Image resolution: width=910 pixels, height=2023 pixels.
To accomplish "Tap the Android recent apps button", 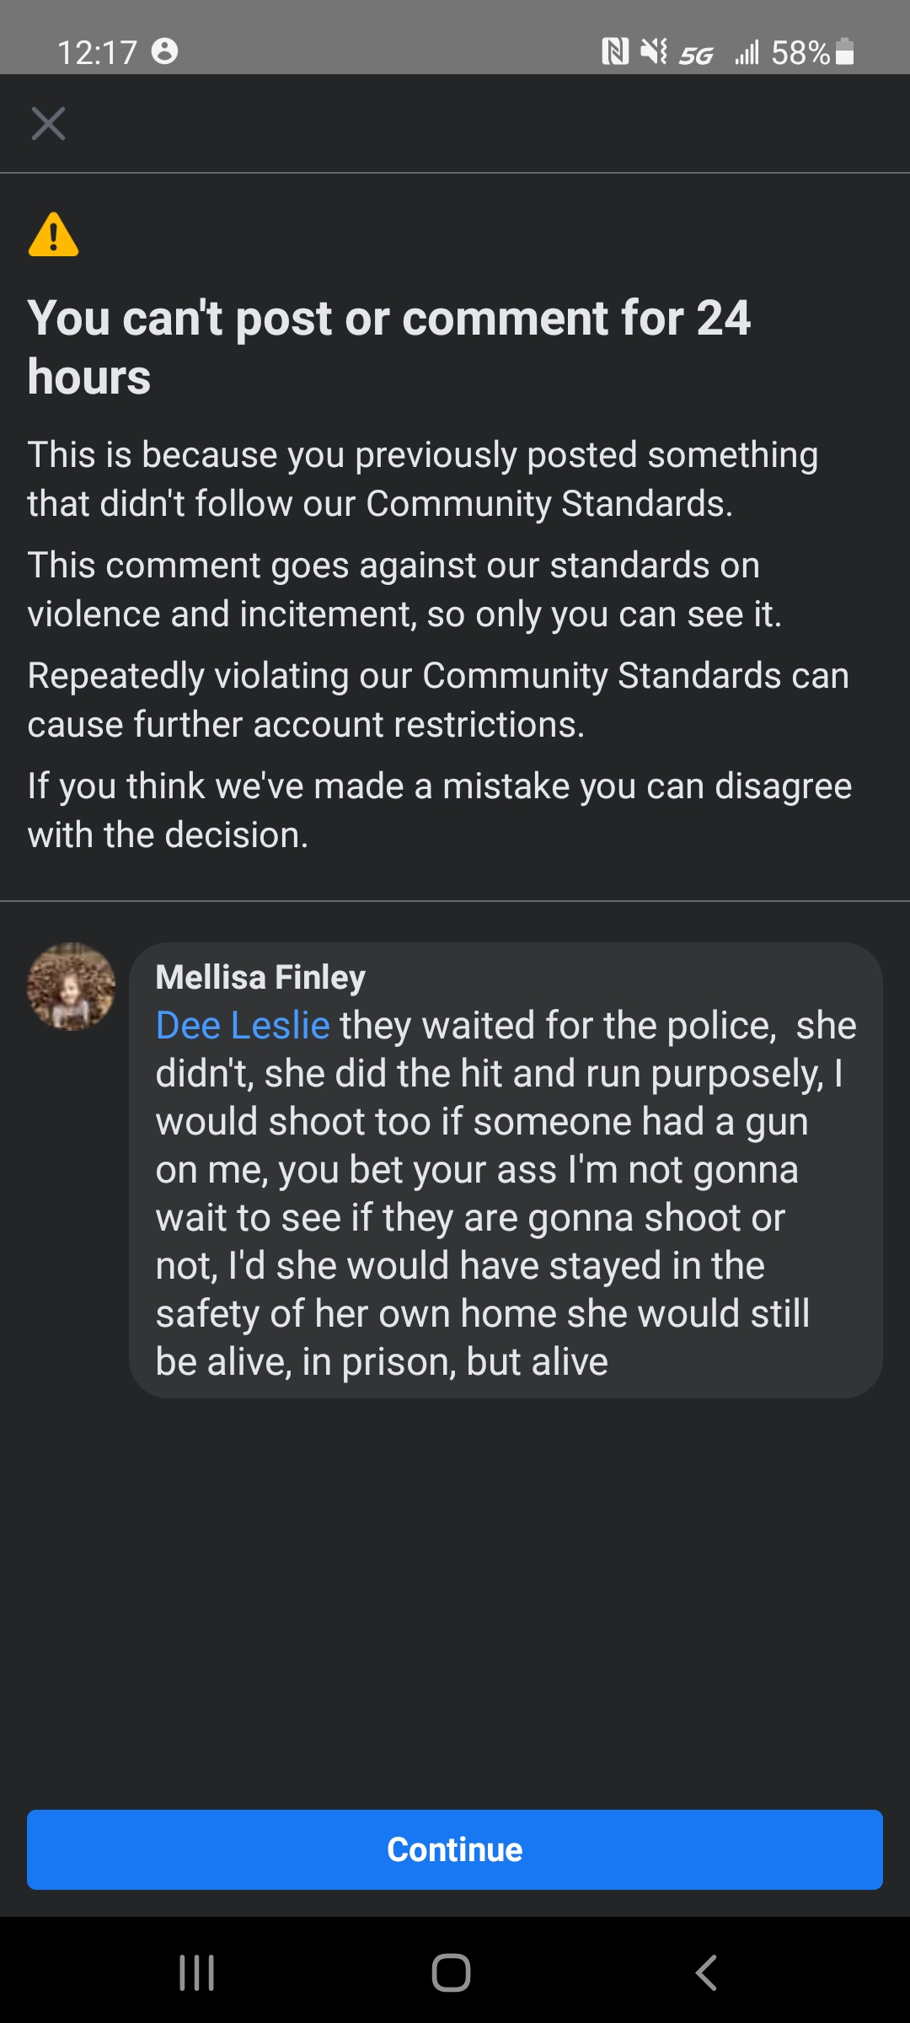I will [x=197, y=1972].
